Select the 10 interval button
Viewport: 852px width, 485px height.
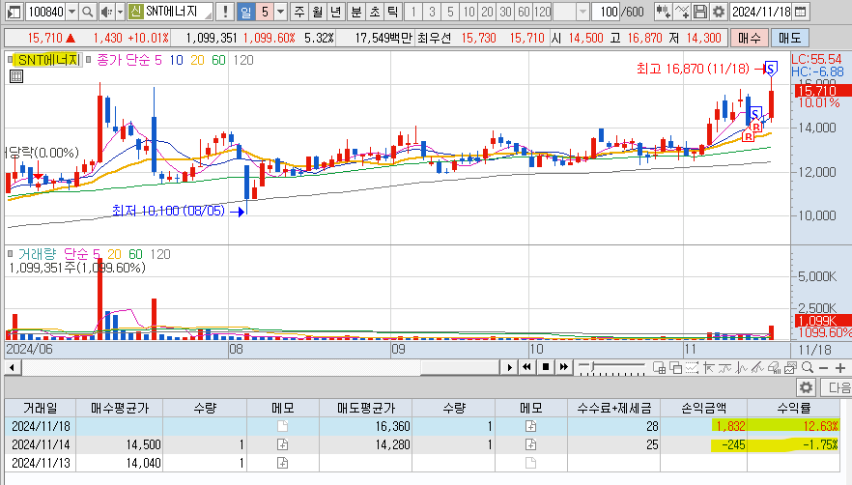pyautogui.click(x=469, y=12)
